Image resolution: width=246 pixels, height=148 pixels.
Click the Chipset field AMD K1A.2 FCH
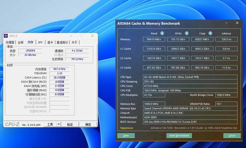point(190,113)
